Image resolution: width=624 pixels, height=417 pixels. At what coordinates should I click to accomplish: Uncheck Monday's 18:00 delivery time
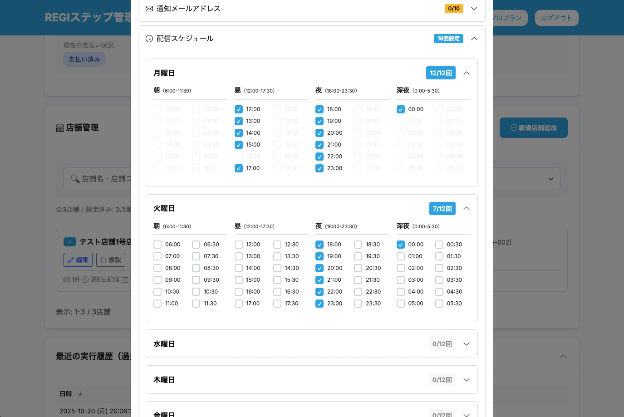pos(319,109)
